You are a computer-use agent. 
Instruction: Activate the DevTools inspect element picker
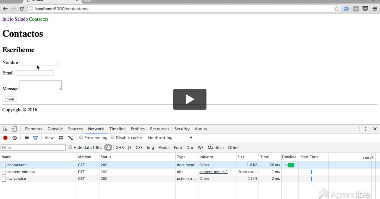click(5, 129)
